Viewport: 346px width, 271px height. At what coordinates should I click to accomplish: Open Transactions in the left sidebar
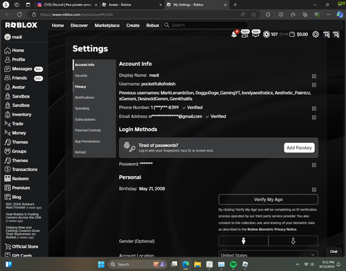(x=21, y=169)
